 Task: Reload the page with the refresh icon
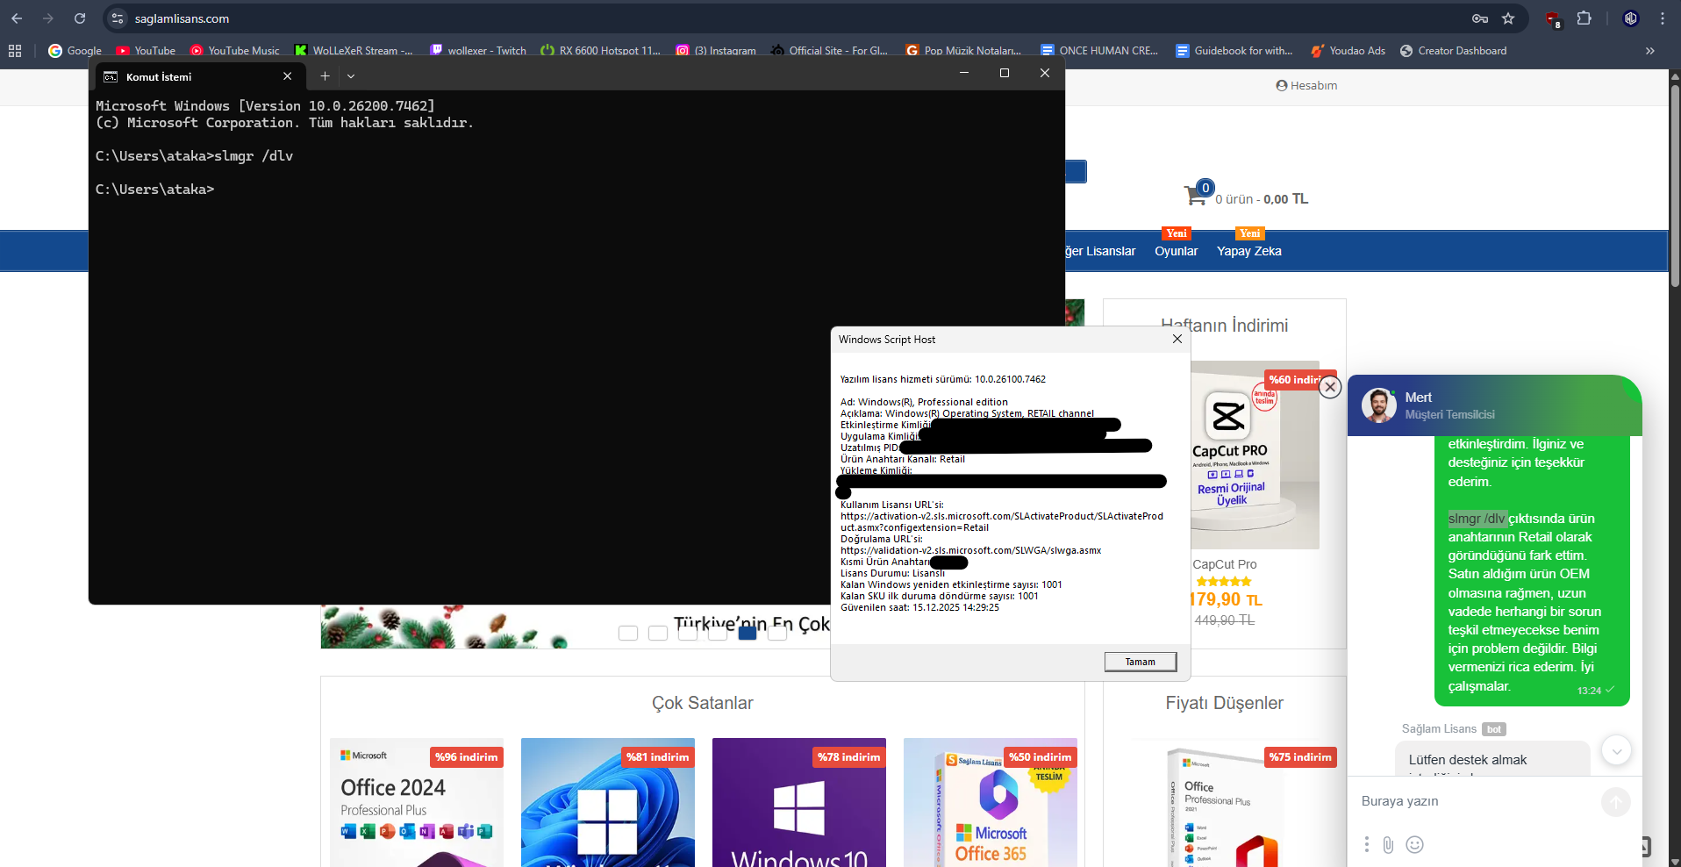pyautogui.click(x=80, y=18)
